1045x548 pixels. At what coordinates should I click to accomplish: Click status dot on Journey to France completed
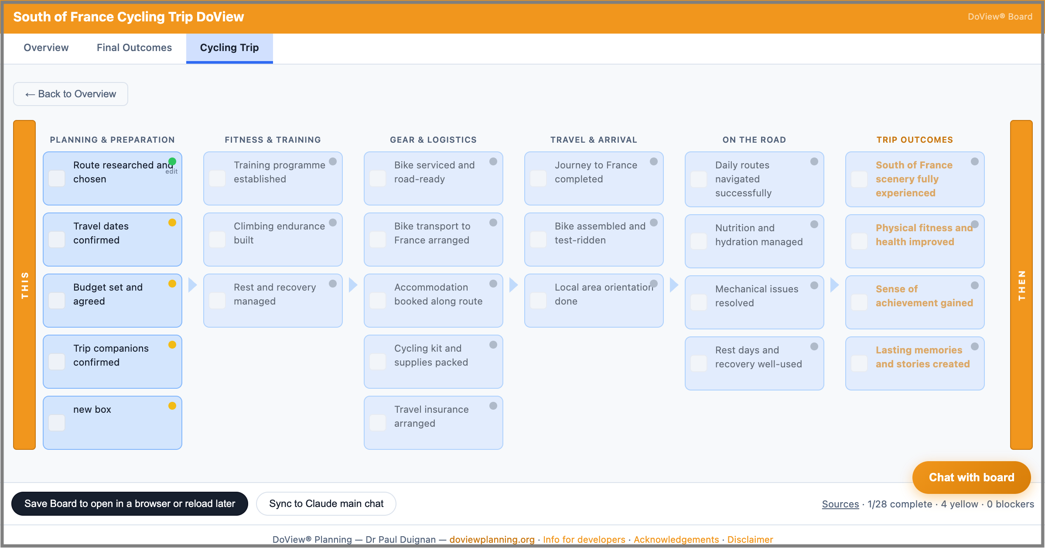(654, 161)
